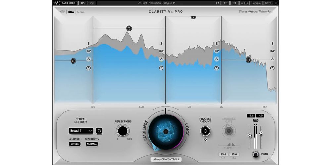Click the Reflections knob
Screen dimensions: 331x165
point(123,131)
